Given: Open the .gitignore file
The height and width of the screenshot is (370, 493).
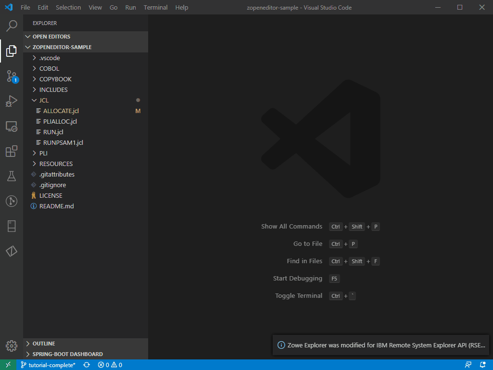Looking at the screenshot, I should pos(86,185).
